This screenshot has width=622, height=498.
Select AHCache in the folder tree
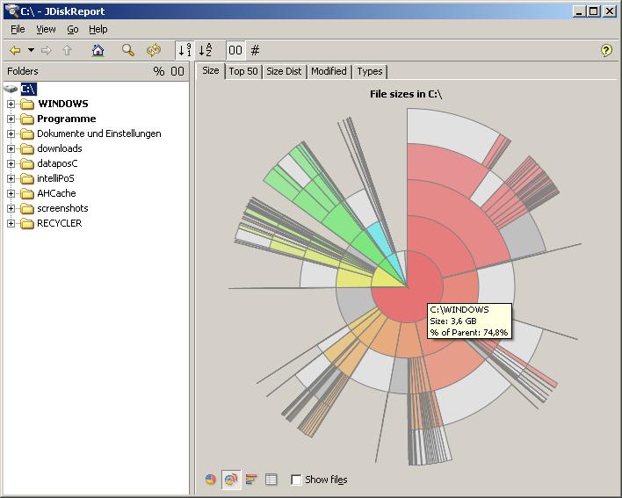(56, 193)
